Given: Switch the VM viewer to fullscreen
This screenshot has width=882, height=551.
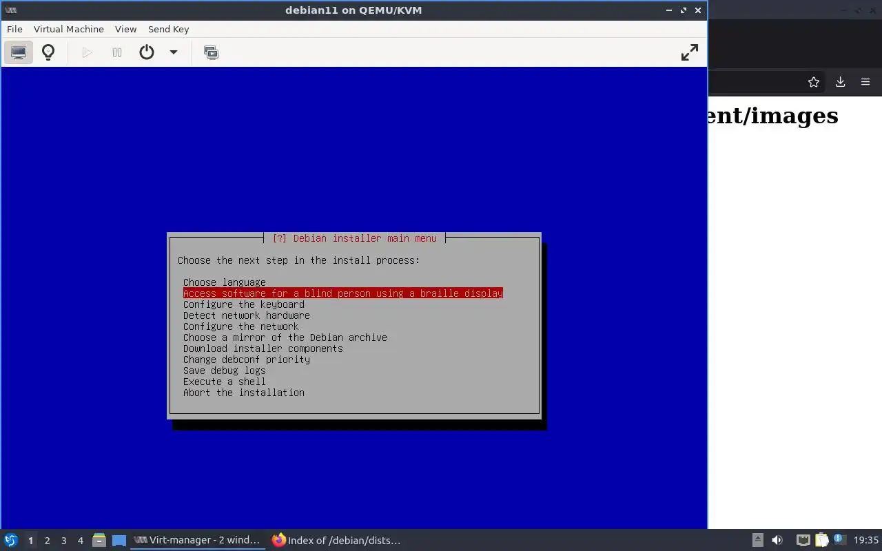Looking at the screenshot, I should coord(690,52).
